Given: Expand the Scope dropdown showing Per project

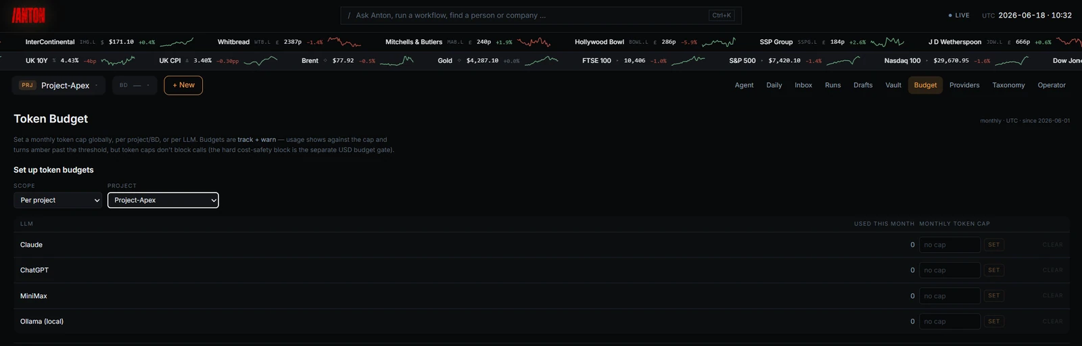Looking at the screenshot, I should (x=58, y=200).
